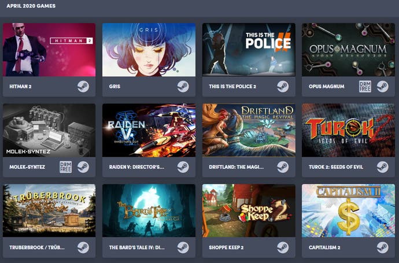Open the Hitman 2 cover thumbnail

(x=49, y=50)
